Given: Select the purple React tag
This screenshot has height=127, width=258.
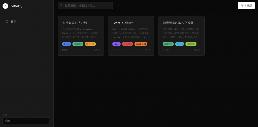Looking at the screenshot, I should click(116, 44).
